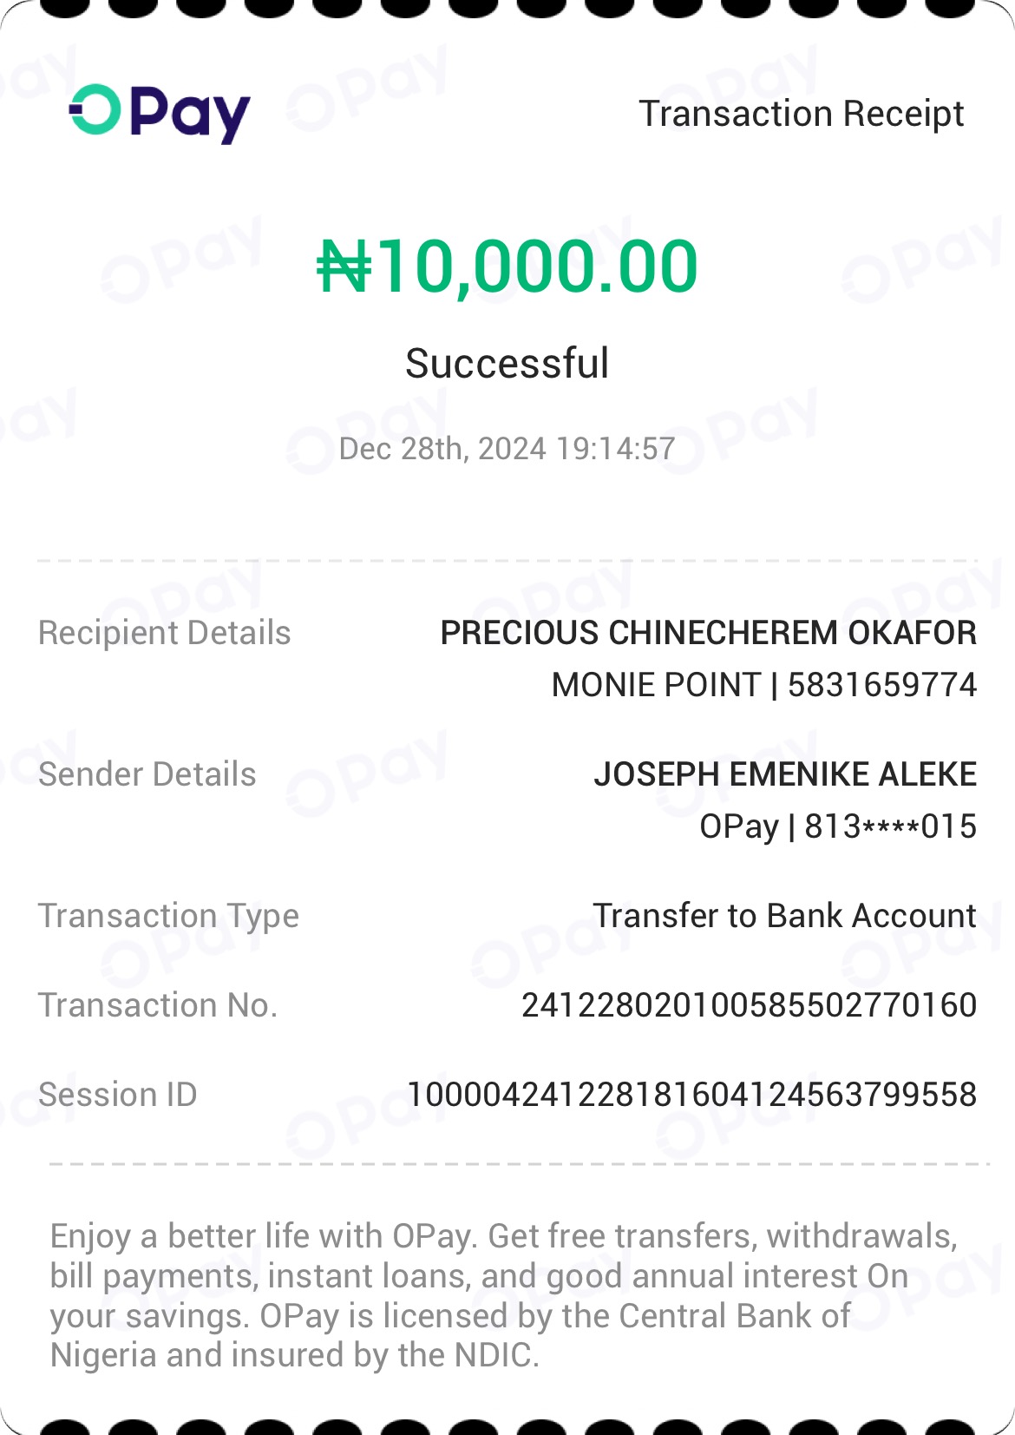
Task: Click the Recipient Details label
Action: (x=165, y=633)
